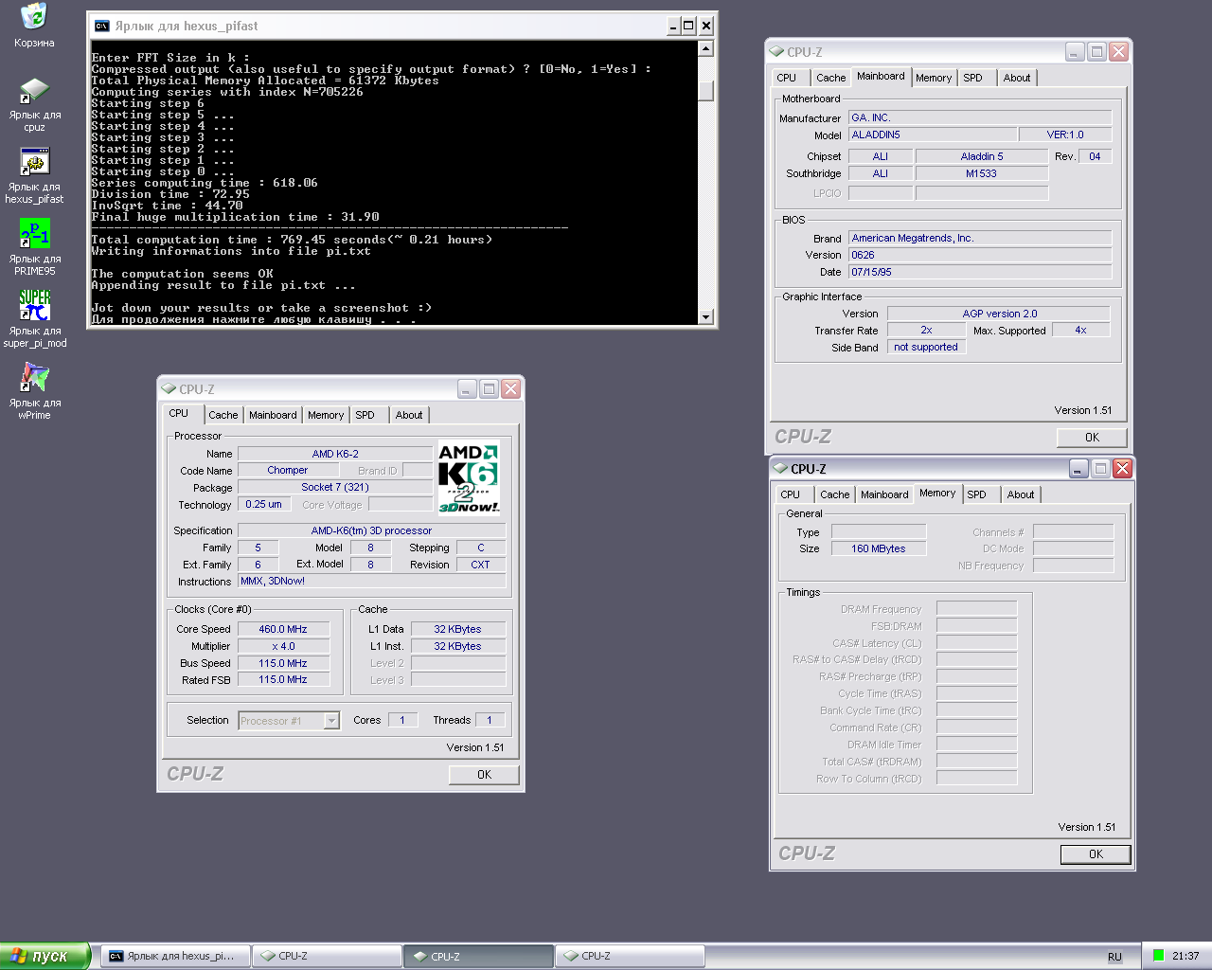
Task: Open the About tab in the CPU window
Action: tap(409, 415)
